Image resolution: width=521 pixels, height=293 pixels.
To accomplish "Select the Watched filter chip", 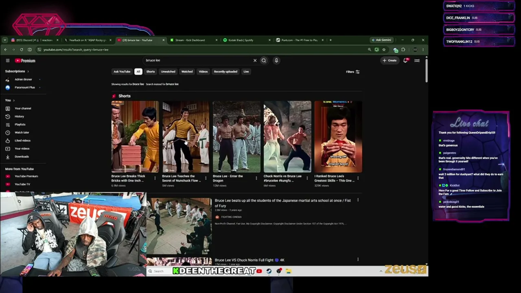I will (x=187, y=72).
